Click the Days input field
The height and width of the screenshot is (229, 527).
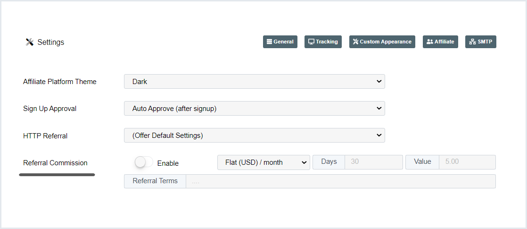[373, 162]
